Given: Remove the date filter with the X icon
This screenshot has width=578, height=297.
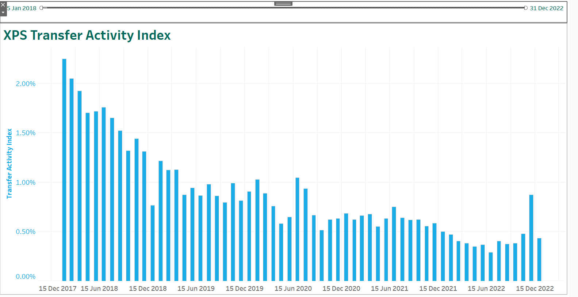Looking at the screenshot, I should (3, 5).
